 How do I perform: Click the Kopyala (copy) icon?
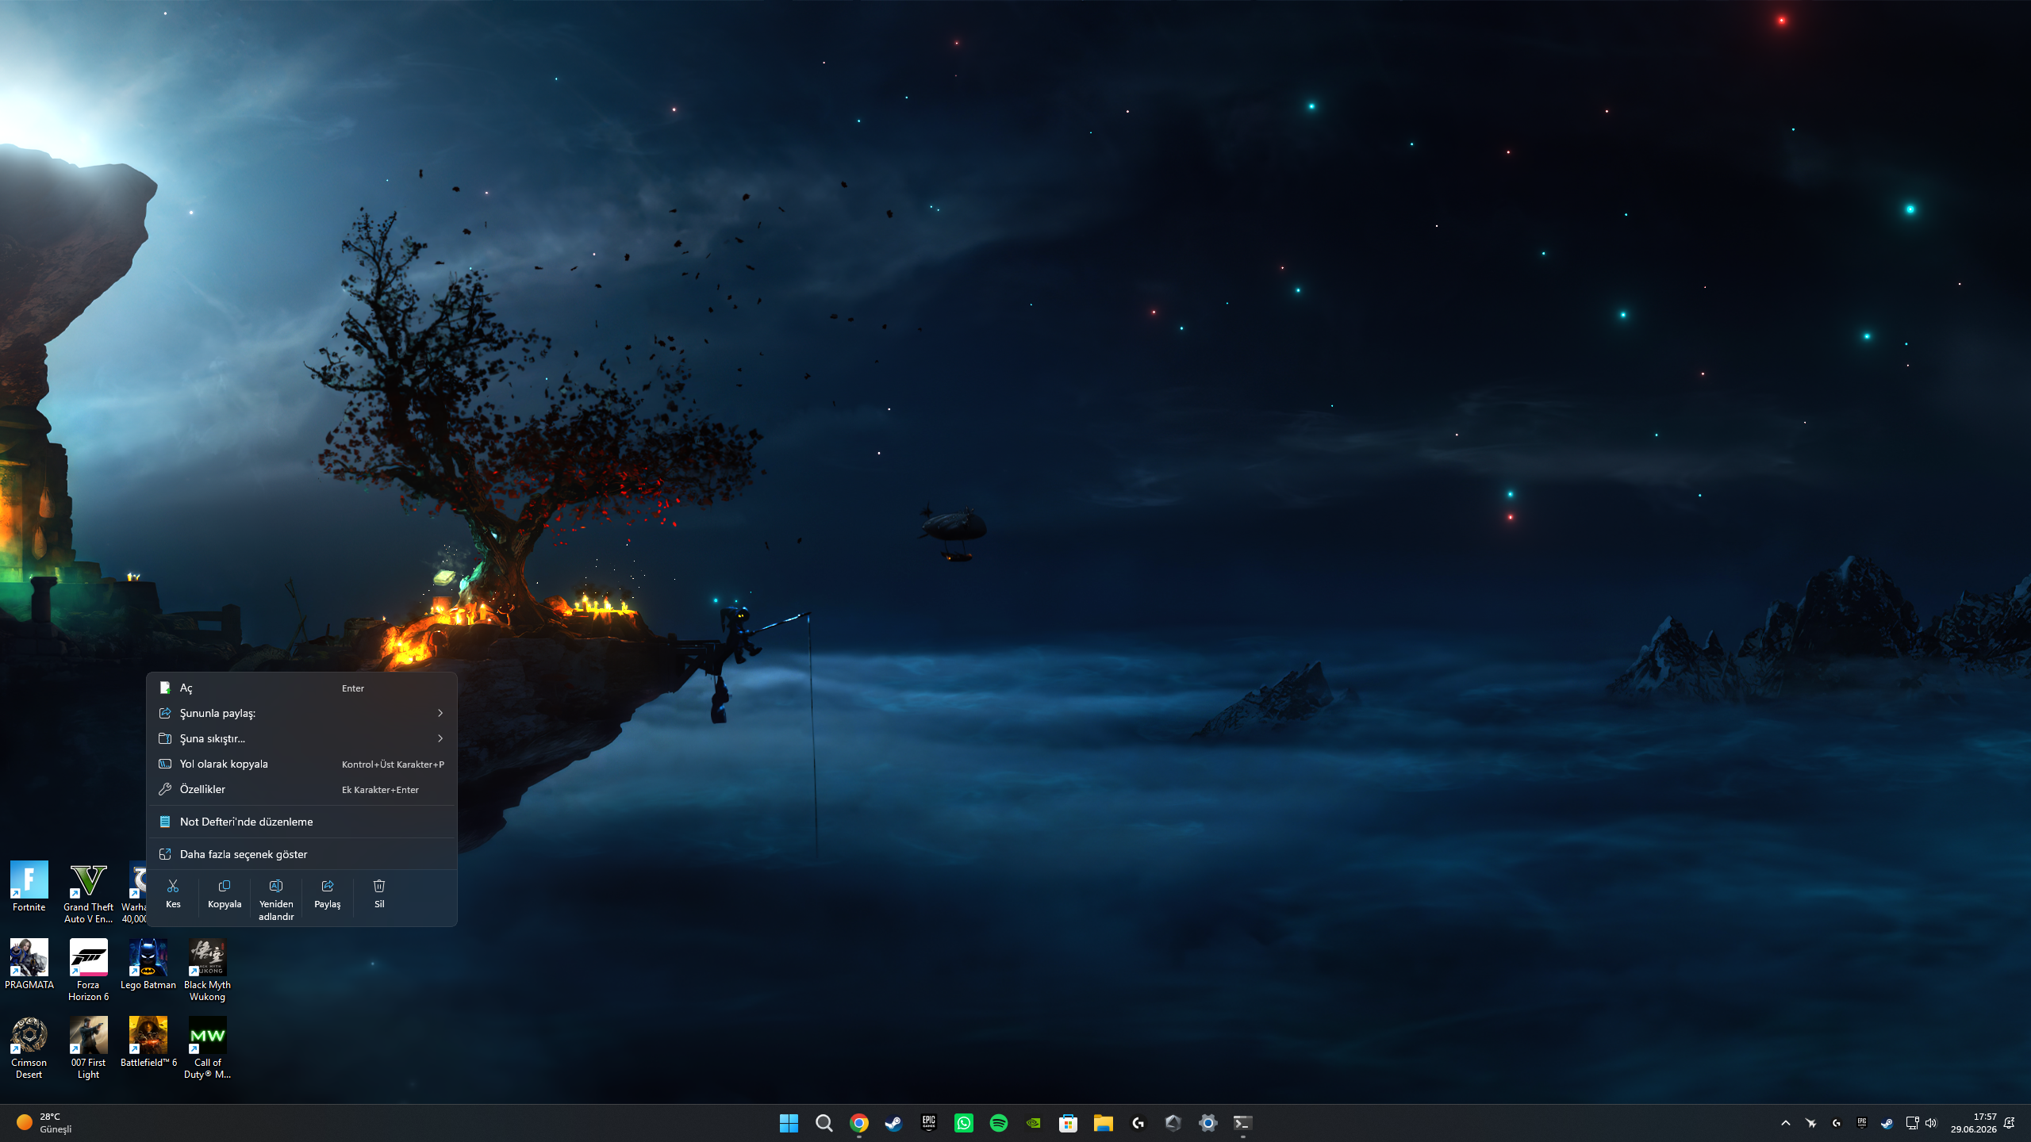click(x=225, y=886)
